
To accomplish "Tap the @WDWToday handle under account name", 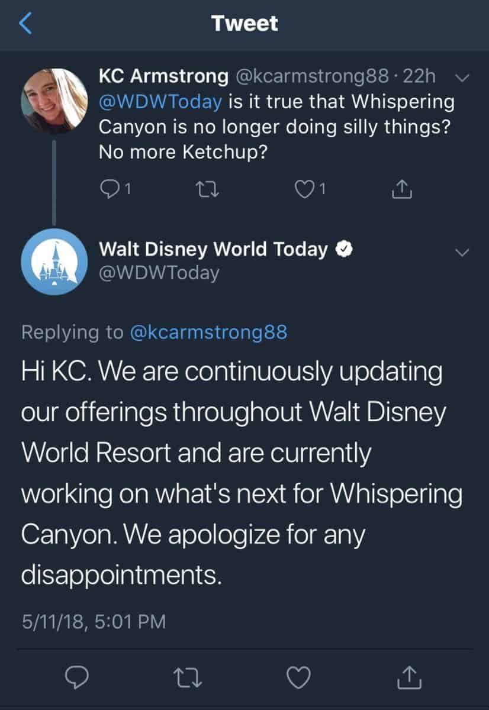I will click(x=159, y=273).
